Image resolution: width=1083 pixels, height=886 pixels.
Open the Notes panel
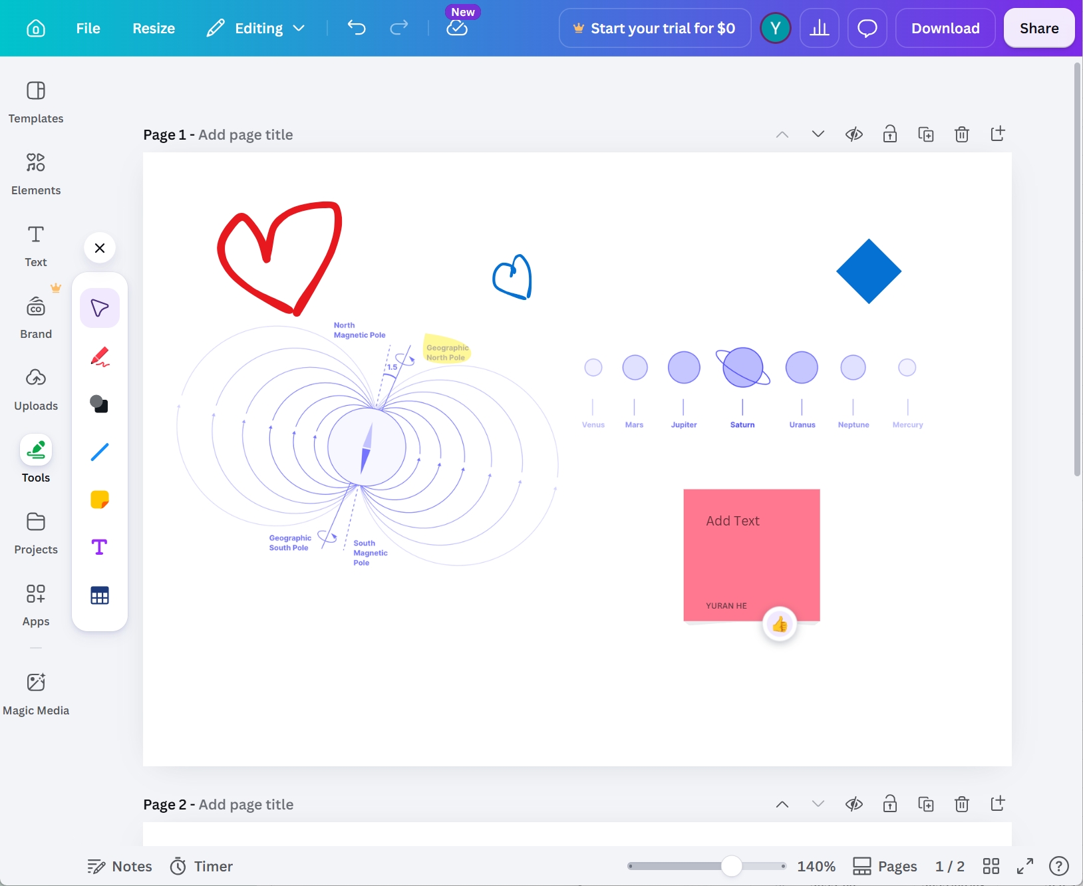pos(120,866)
